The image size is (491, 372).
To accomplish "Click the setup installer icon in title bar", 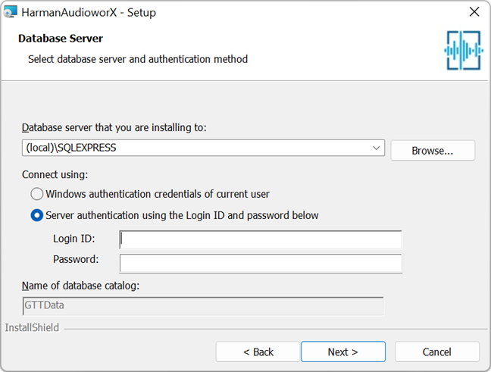I will click(10, 12).
